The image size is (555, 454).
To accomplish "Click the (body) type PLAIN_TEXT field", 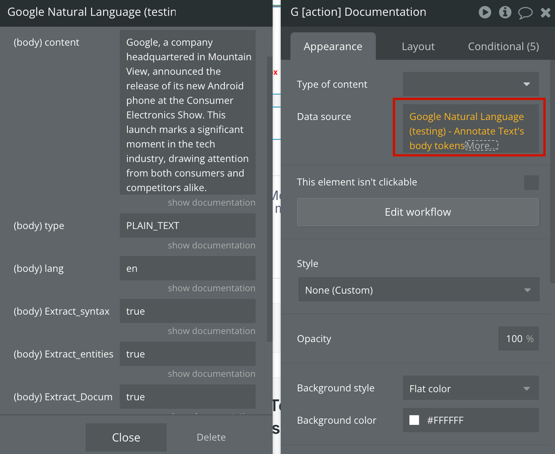I will click(x=188, y=226).
